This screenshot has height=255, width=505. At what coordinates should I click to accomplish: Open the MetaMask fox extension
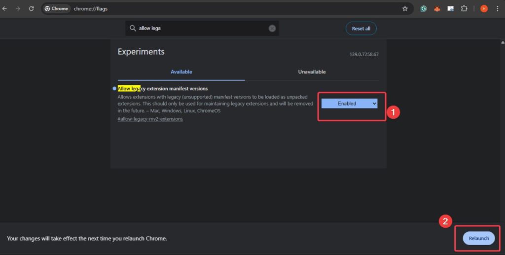(437, 8)
